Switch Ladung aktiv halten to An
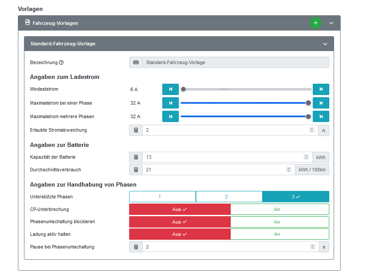Screen dimensions: 369x272 280,234
